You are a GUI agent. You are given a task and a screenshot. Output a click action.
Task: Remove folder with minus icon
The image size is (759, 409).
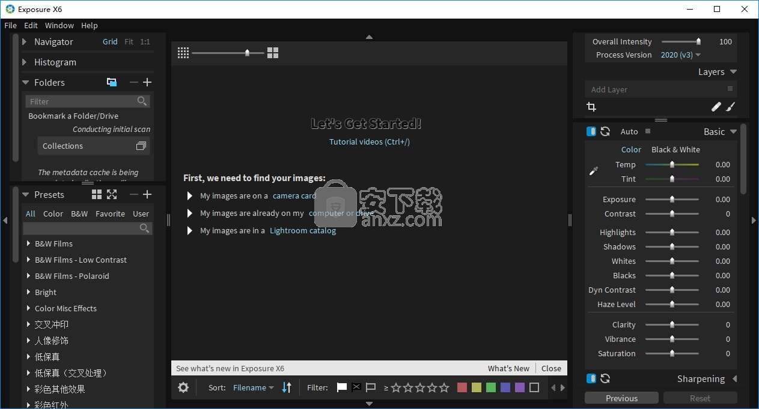pyautogui.click(x=133, y=82)
